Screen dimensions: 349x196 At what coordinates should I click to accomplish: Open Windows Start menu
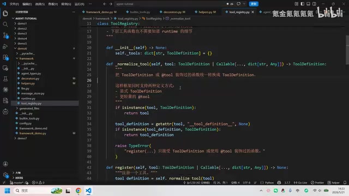coord(7,191)
